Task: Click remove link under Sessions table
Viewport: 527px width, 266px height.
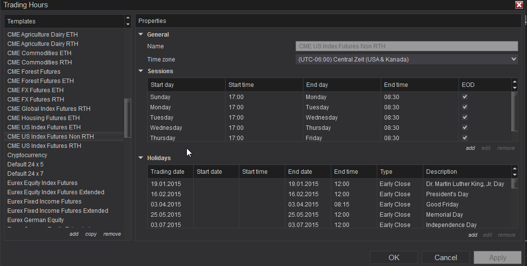Action: point(506,148)
